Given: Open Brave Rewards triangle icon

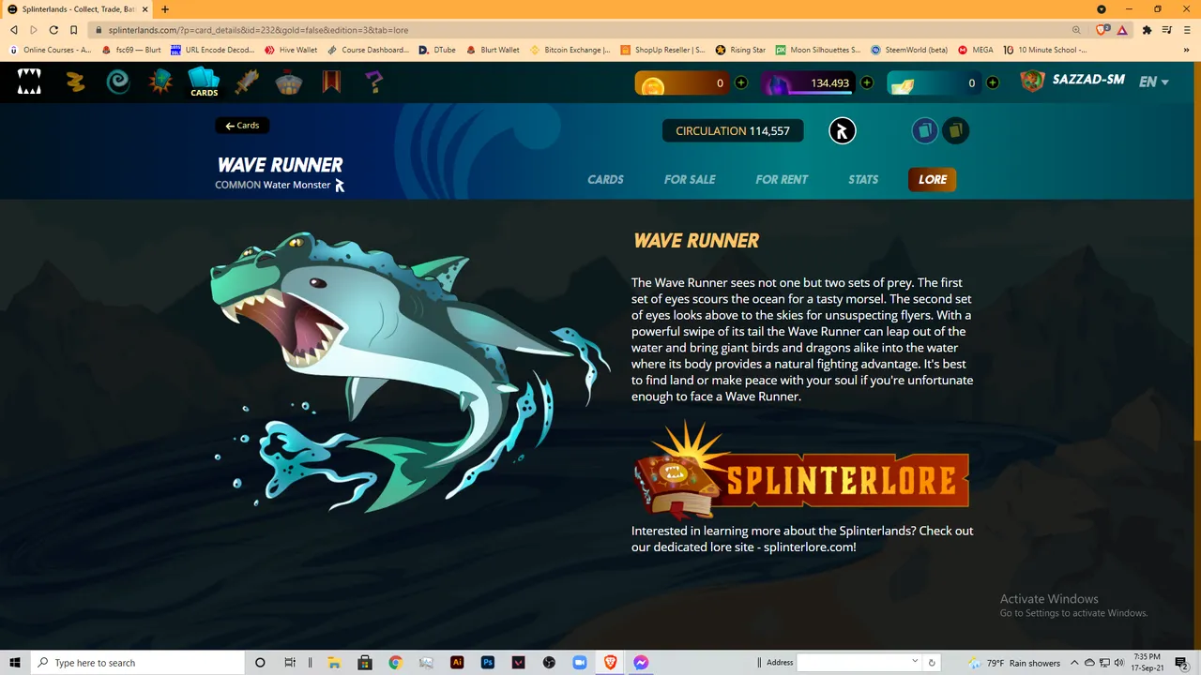Looking at the screenshot, I should (1122, 30).
